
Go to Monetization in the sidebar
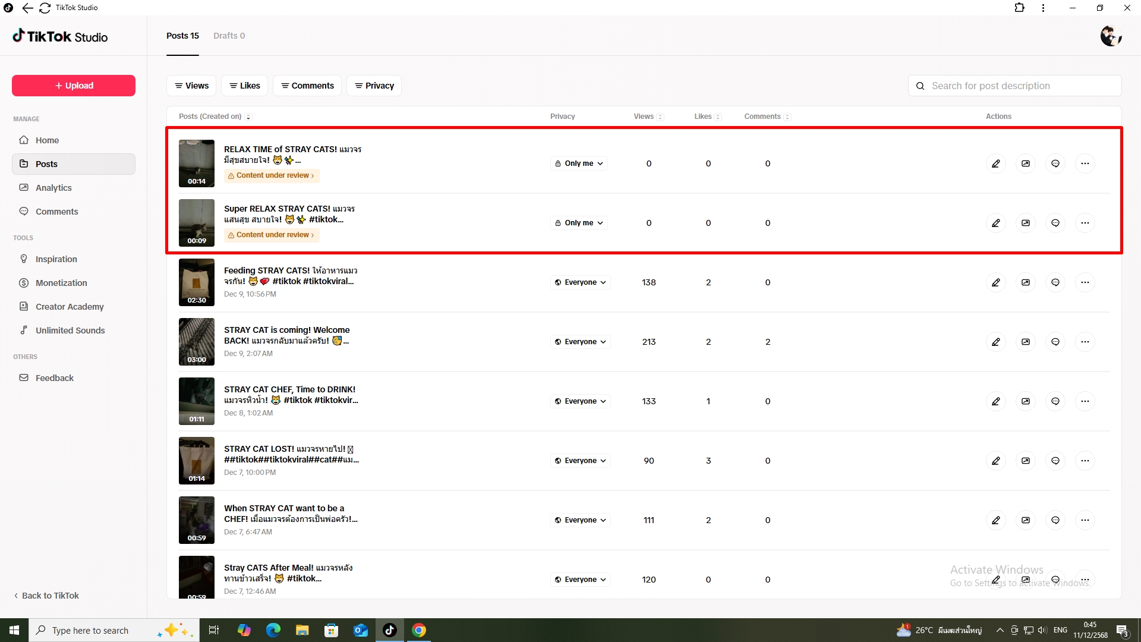click(x=61, y=283)
